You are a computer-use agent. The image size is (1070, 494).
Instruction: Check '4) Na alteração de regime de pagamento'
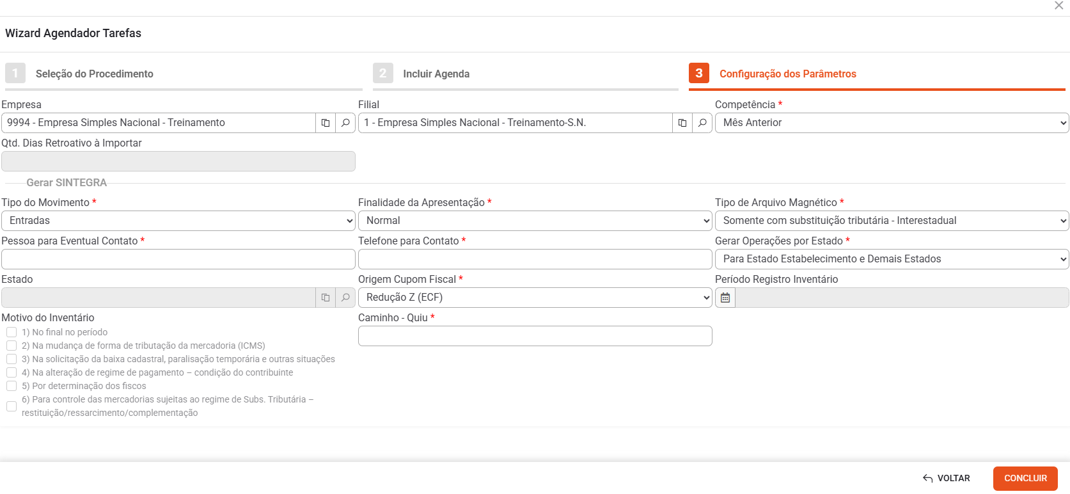[x=12, y=372]
